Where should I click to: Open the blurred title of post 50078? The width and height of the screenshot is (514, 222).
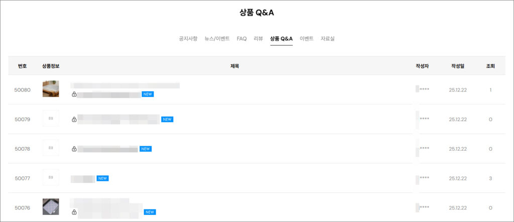(107, 149)
